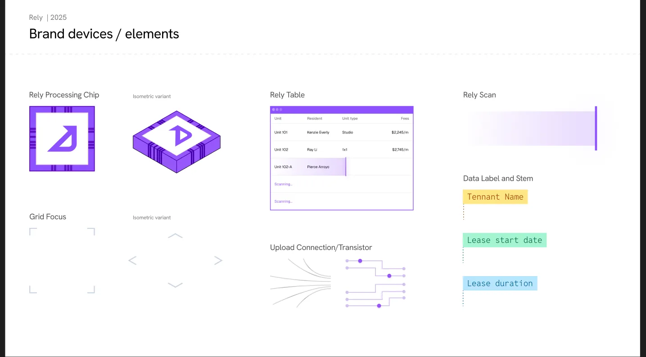
Task: Click the Fees column header
Action: [x=405, y=119]
